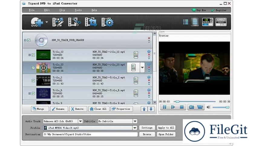The height and width of the screenshot is (146, 253).
Task: Uncheck the Title_2 checkbox
Action: [33, 81]
